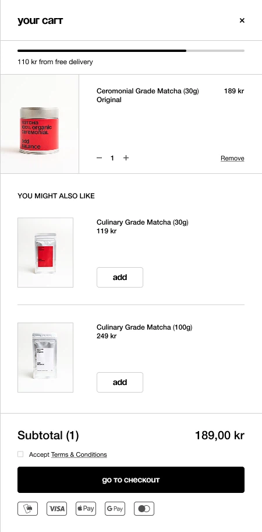The image size is (262, 532).
Task: Decrease quantity with the minus icon
Action: (x=99, y=157)
